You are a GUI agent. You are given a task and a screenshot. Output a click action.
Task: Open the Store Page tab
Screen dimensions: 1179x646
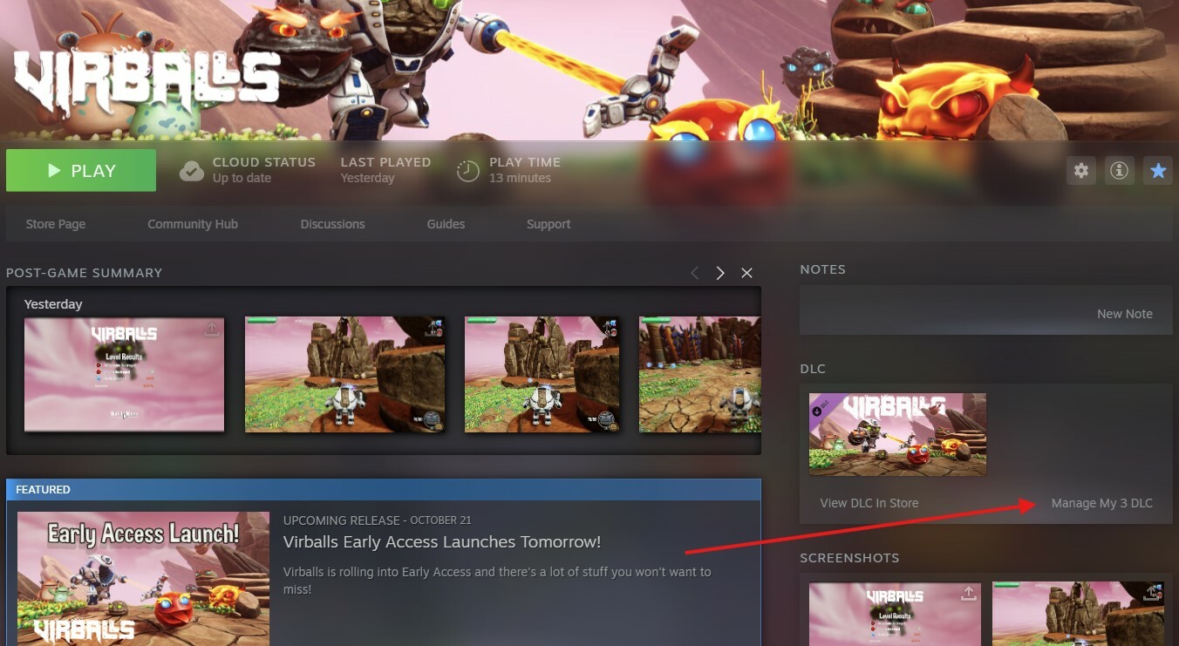click(56, 224)
